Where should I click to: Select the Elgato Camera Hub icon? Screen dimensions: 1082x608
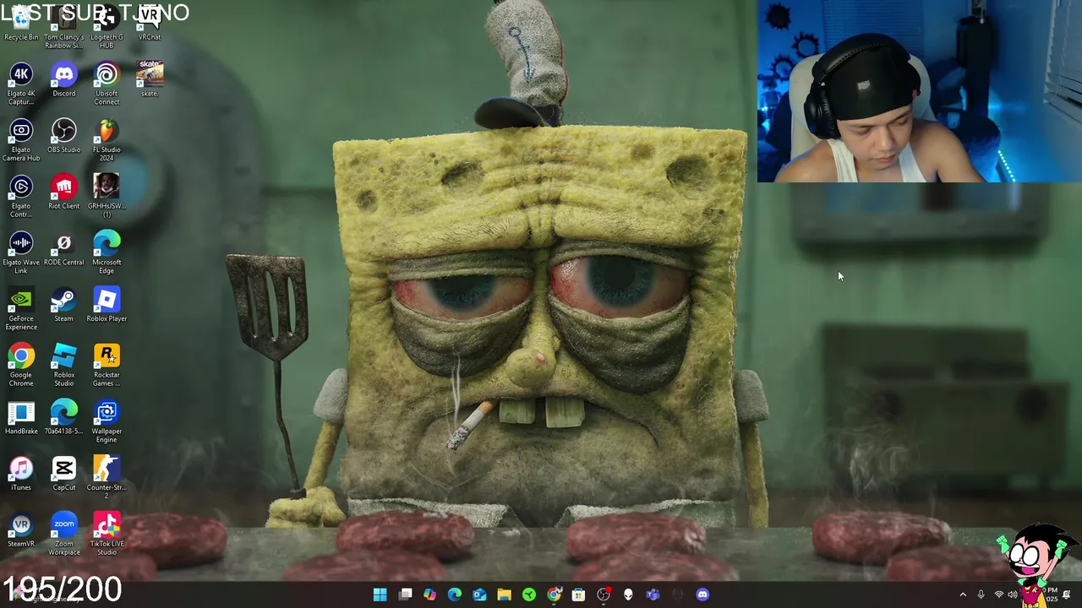tap(21, 140)
